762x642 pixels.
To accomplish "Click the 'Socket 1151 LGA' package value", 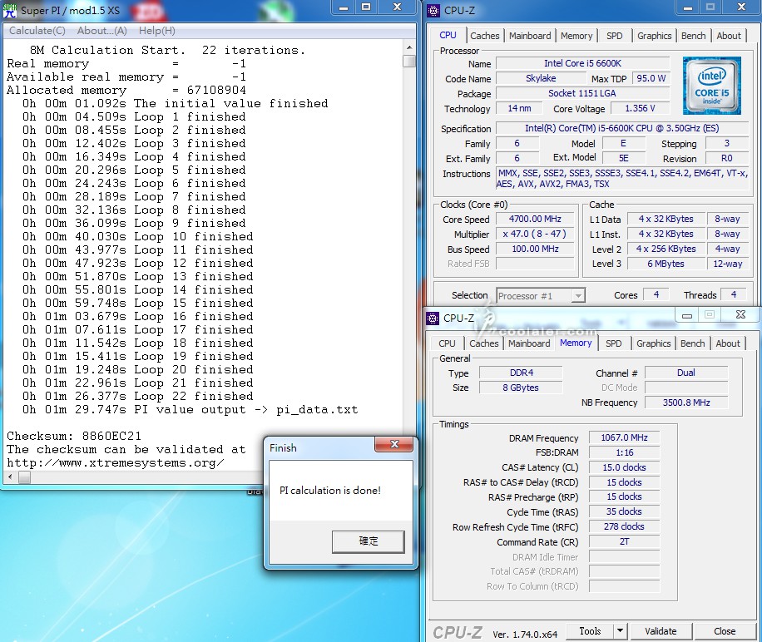I will (x=582, y=93).
